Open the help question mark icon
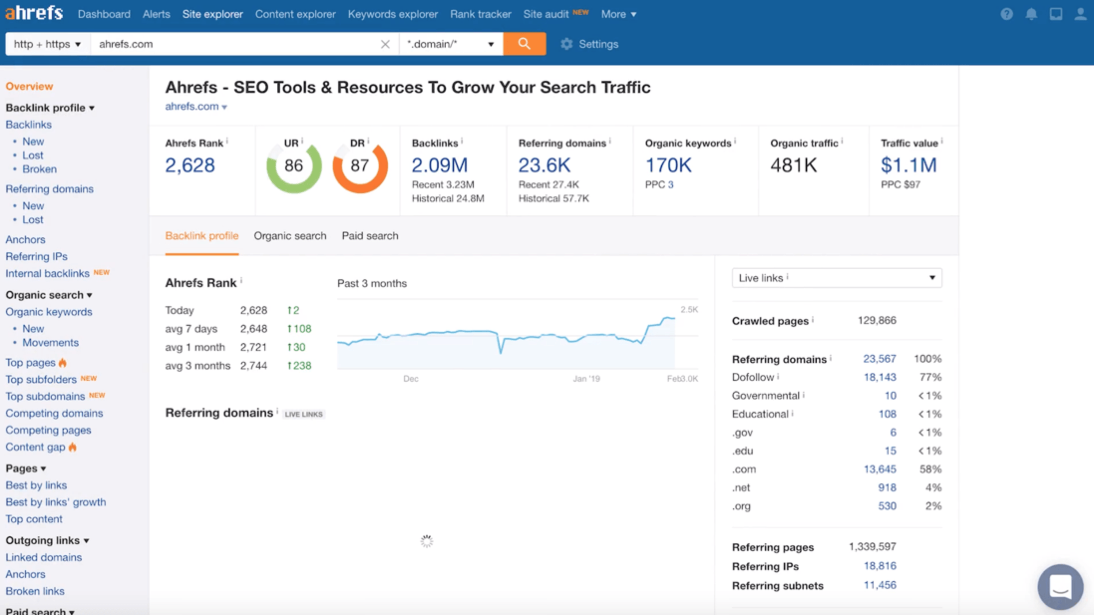The image size is (1094, 615). click(1007, 14)
